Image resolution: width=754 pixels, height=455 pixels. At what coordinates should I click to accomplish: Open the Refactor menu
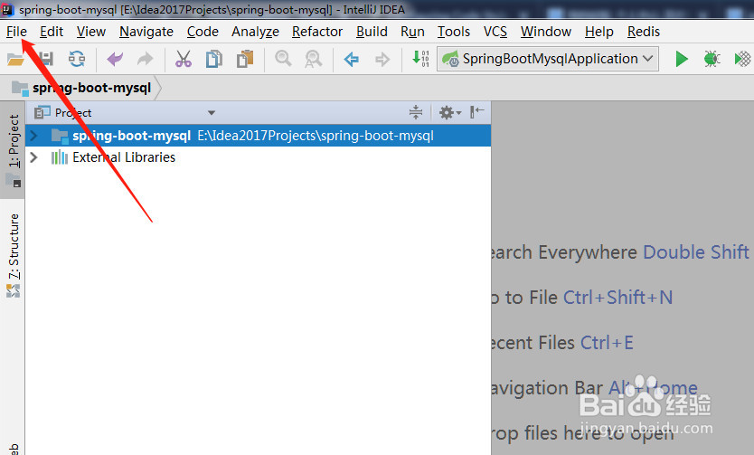click(x=317, y=32)
